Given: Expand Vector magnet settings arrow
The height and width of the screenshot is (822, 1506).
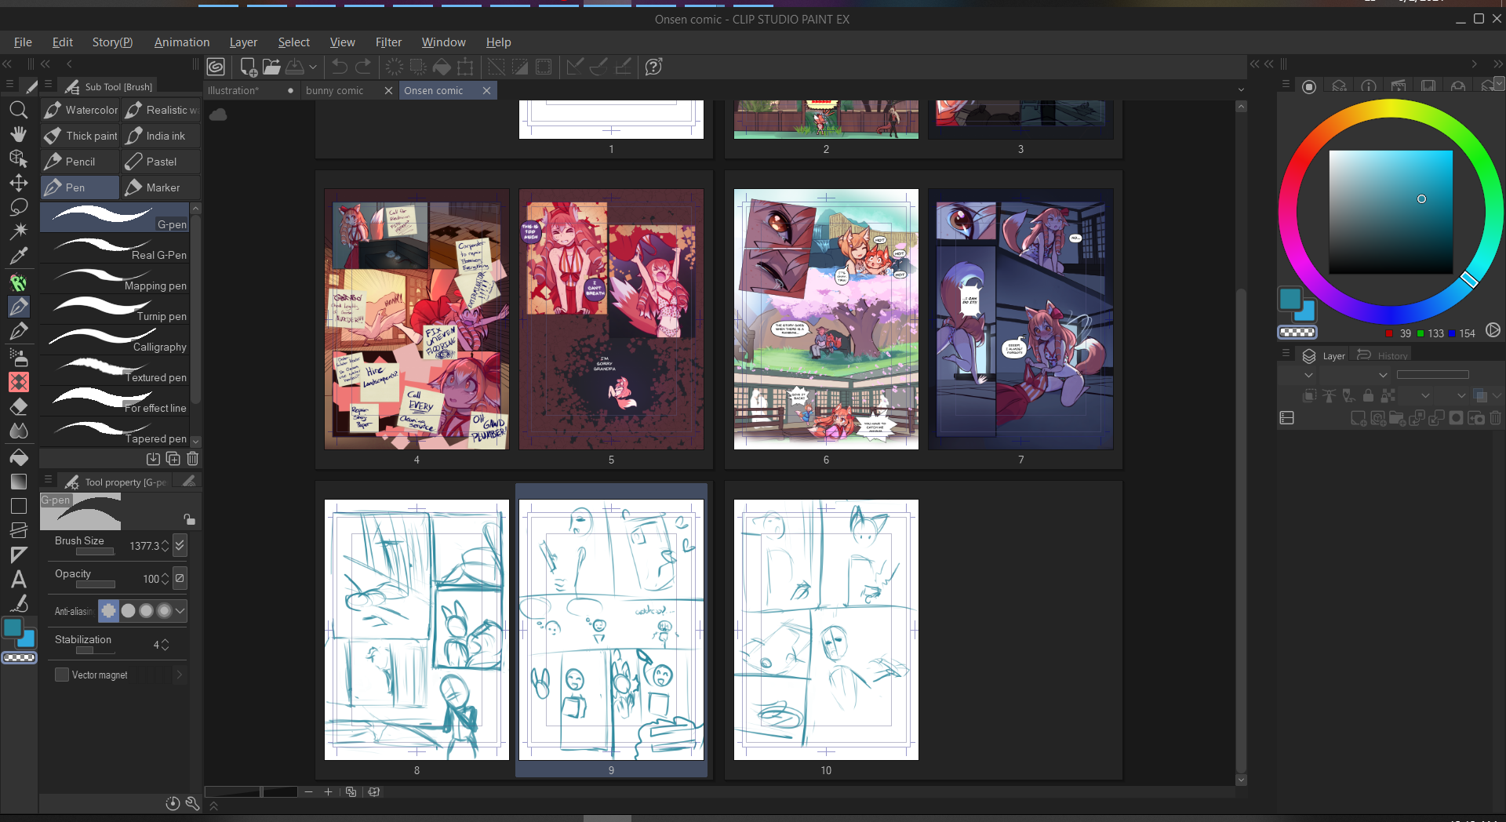Looking at the screenshot, I should click(180, 675).
